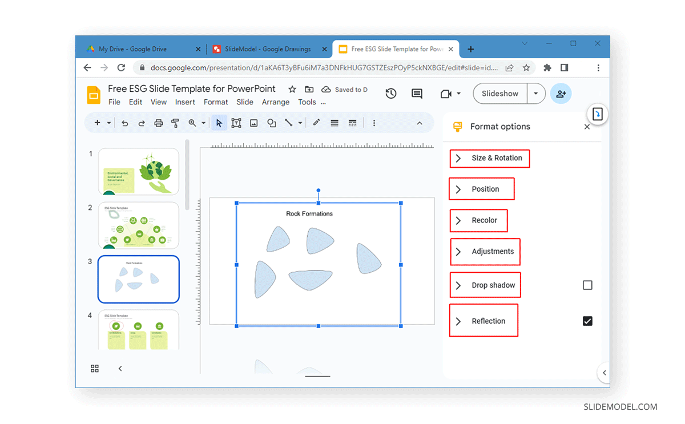Open version history clock icon
The width and height of the screenshot is (685, 424).
(390, 93)
